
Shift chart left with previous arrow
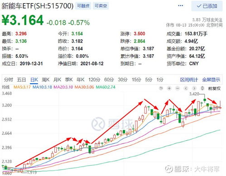(186, 88)
